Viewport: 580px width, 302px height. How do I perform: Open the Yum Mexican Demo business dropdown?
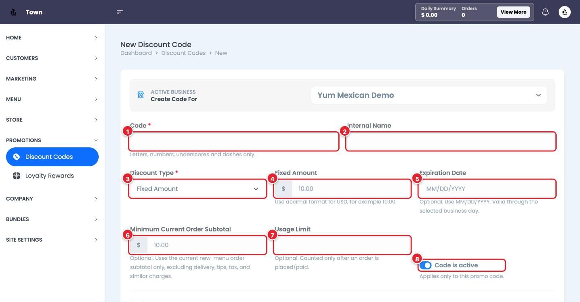coord(429,95)
